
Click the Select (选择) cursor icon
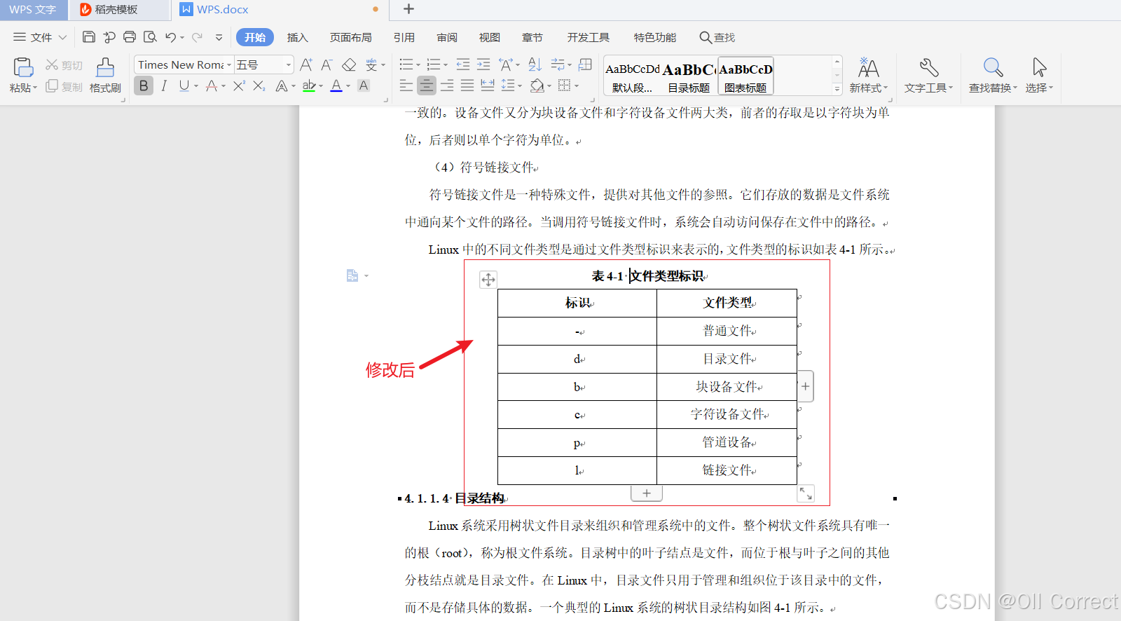pyautogui.click(x=1039, y=68)
